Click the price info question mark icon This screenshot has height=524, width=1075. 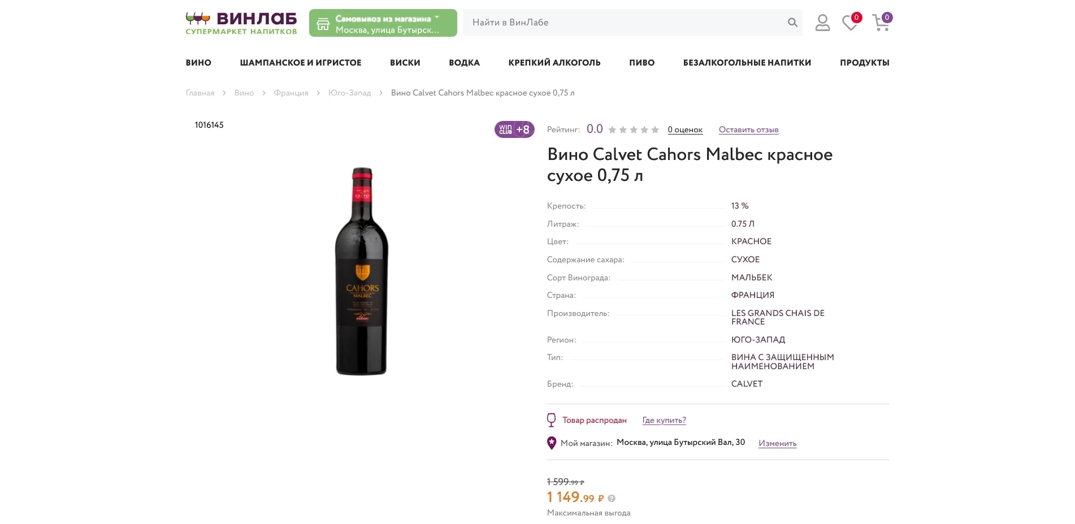pos(612,499)
